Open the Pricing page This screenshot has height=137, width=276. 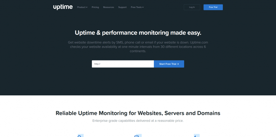coord(95,7)
